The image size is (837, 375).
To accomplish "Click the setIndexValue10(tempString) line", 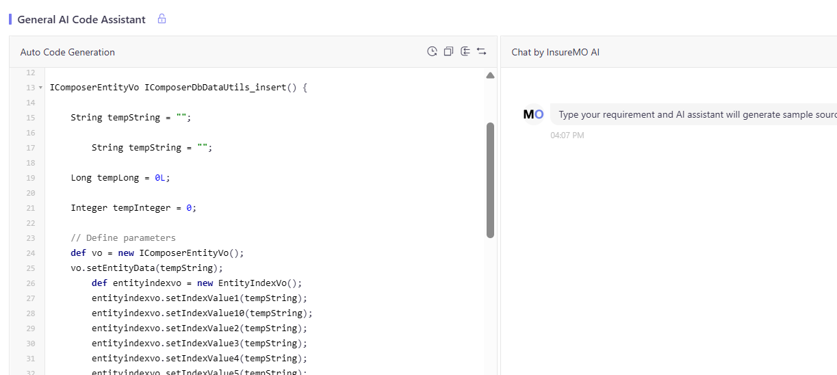I will tap(203, 313).
